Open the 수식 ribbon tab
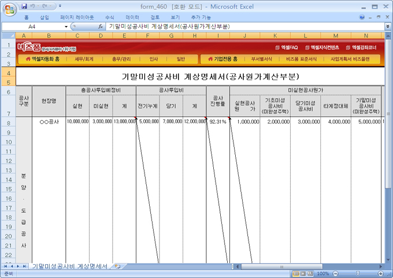 (110, 17)
